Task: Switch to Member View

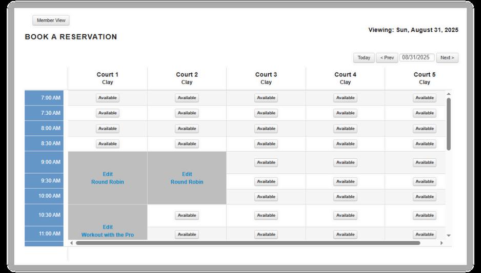Action: (x=51, y=20)
